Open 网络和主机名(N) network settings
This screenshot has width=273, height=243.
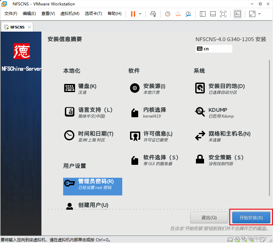coord(223,136)
